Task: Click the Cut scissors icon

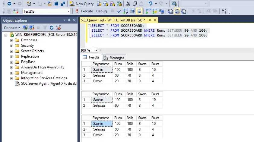Action: click(128, 4)
